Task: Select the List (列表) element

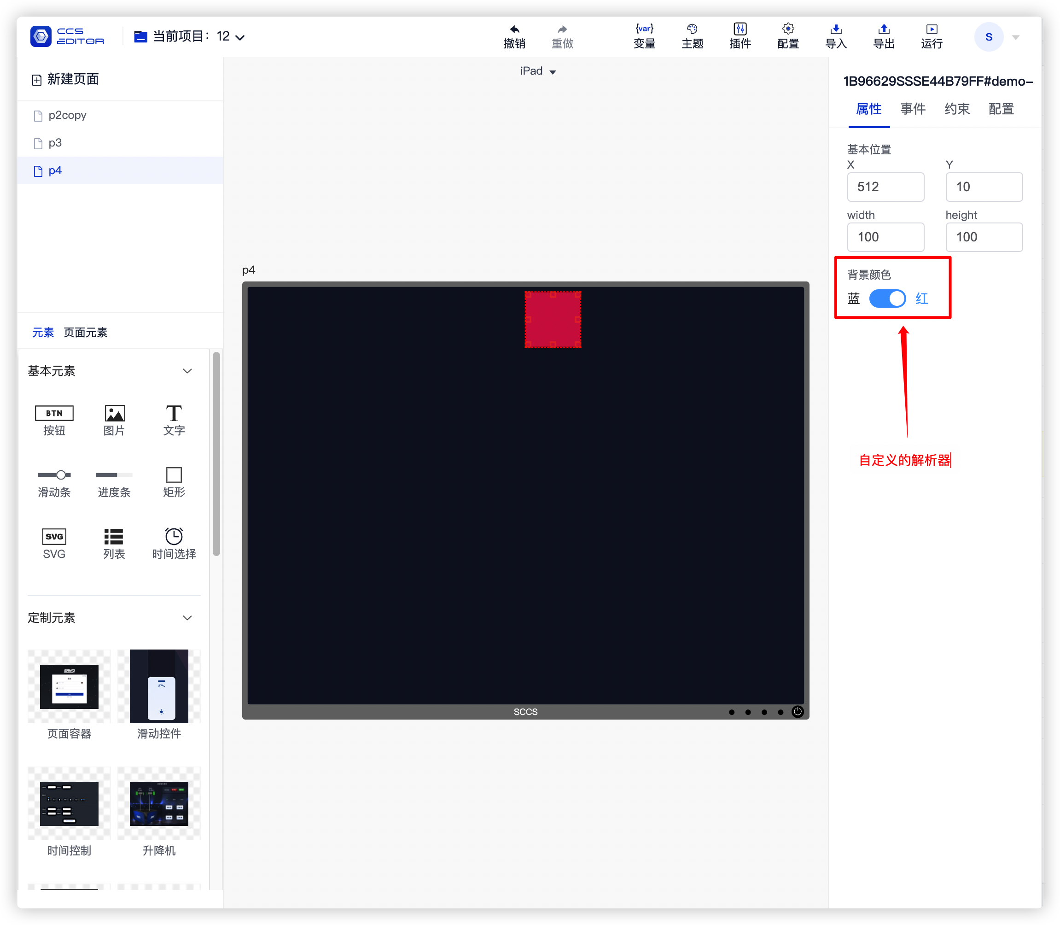Action: tap(114, 544)
